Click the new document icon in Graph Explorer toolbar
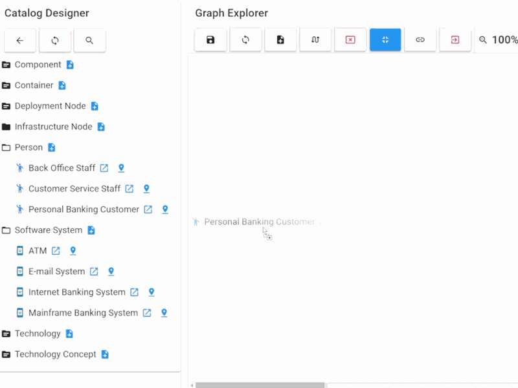This screenshot has width=518, height=388. 280,39
